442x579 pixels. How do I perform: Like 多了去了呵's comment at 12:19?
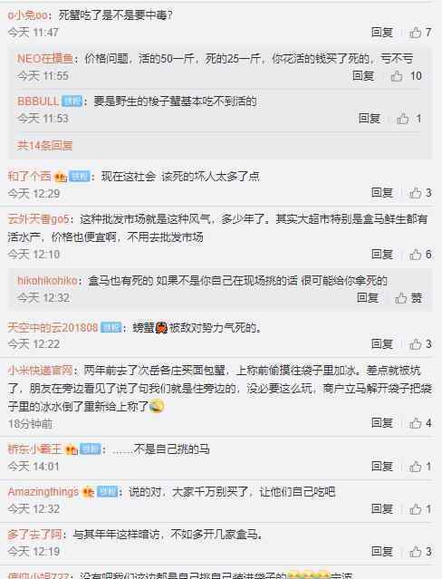point(420,552)
